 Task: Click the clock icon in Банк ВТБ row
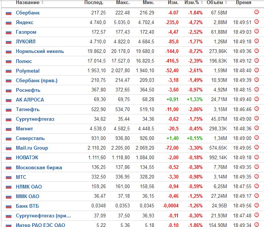click(x=257, y=205)
